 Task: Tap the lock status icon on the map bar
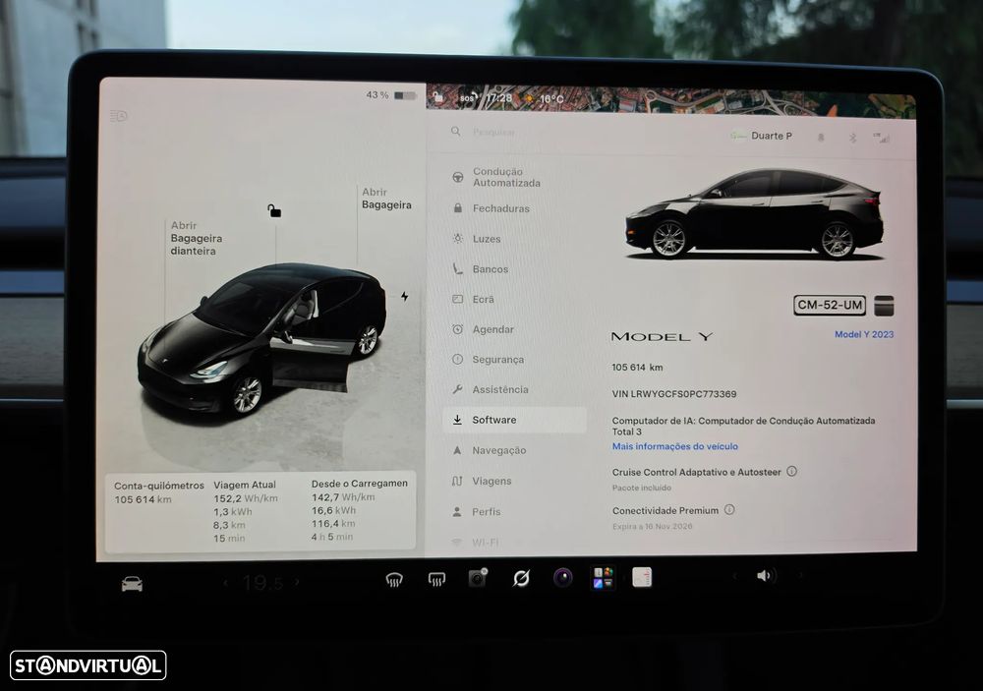[x=438, y=96]
